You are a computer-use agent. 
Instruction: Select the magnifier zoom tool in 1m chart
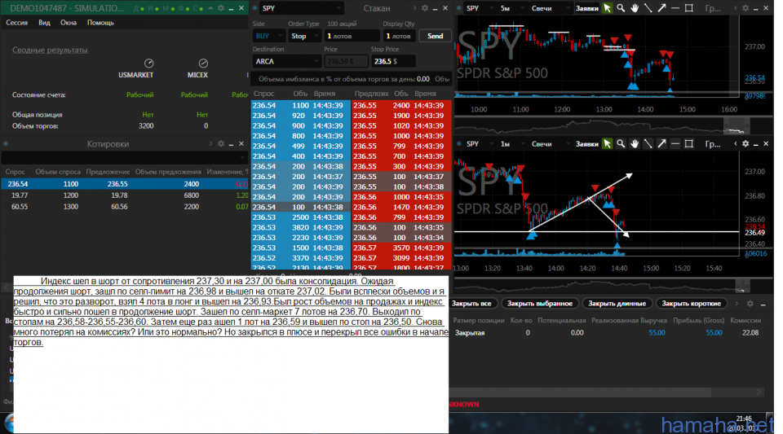click(621, 143)
